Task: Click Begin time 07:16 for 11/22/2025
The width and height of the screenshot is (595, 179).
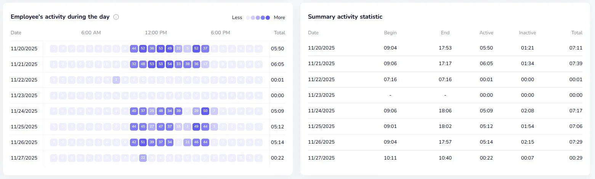Action: 390,79
